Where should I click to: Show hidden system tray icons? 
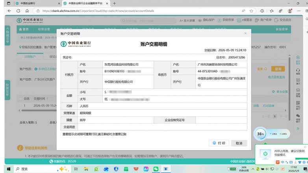(x=253, y=169)
